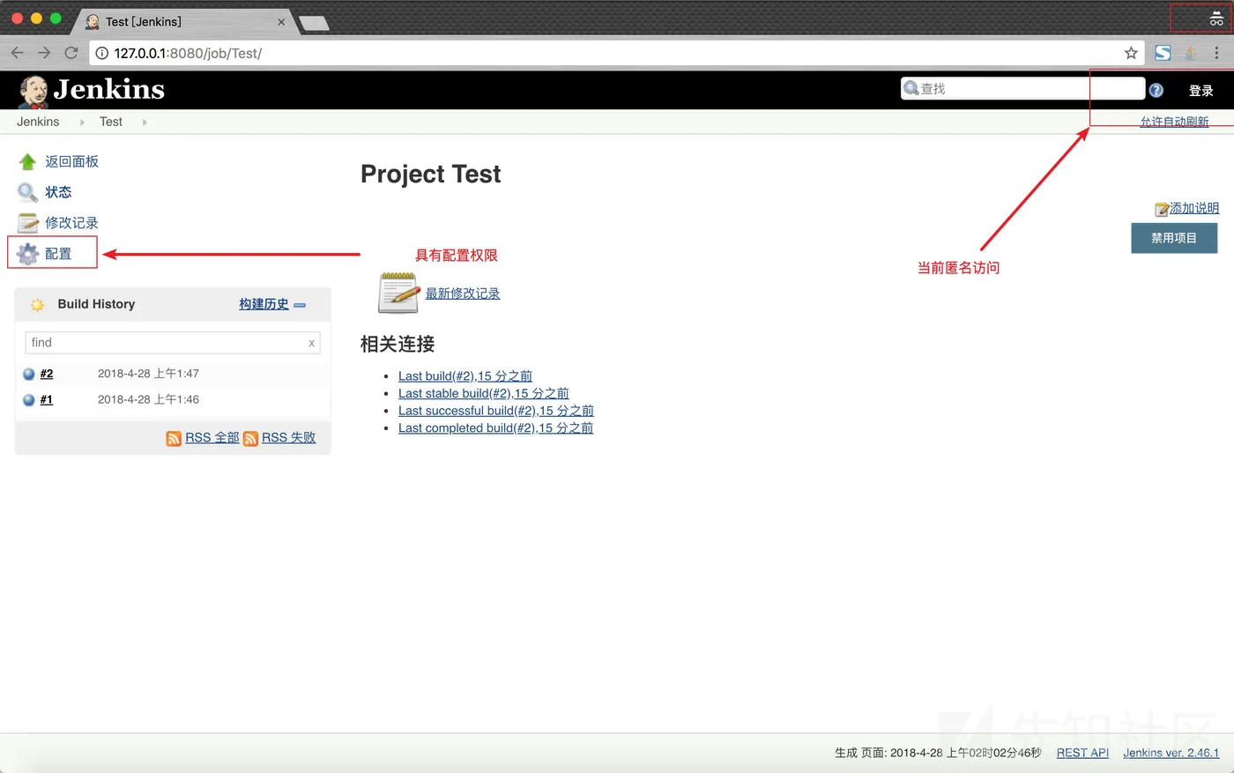Click the 添加说明 link

point(1194,208)
